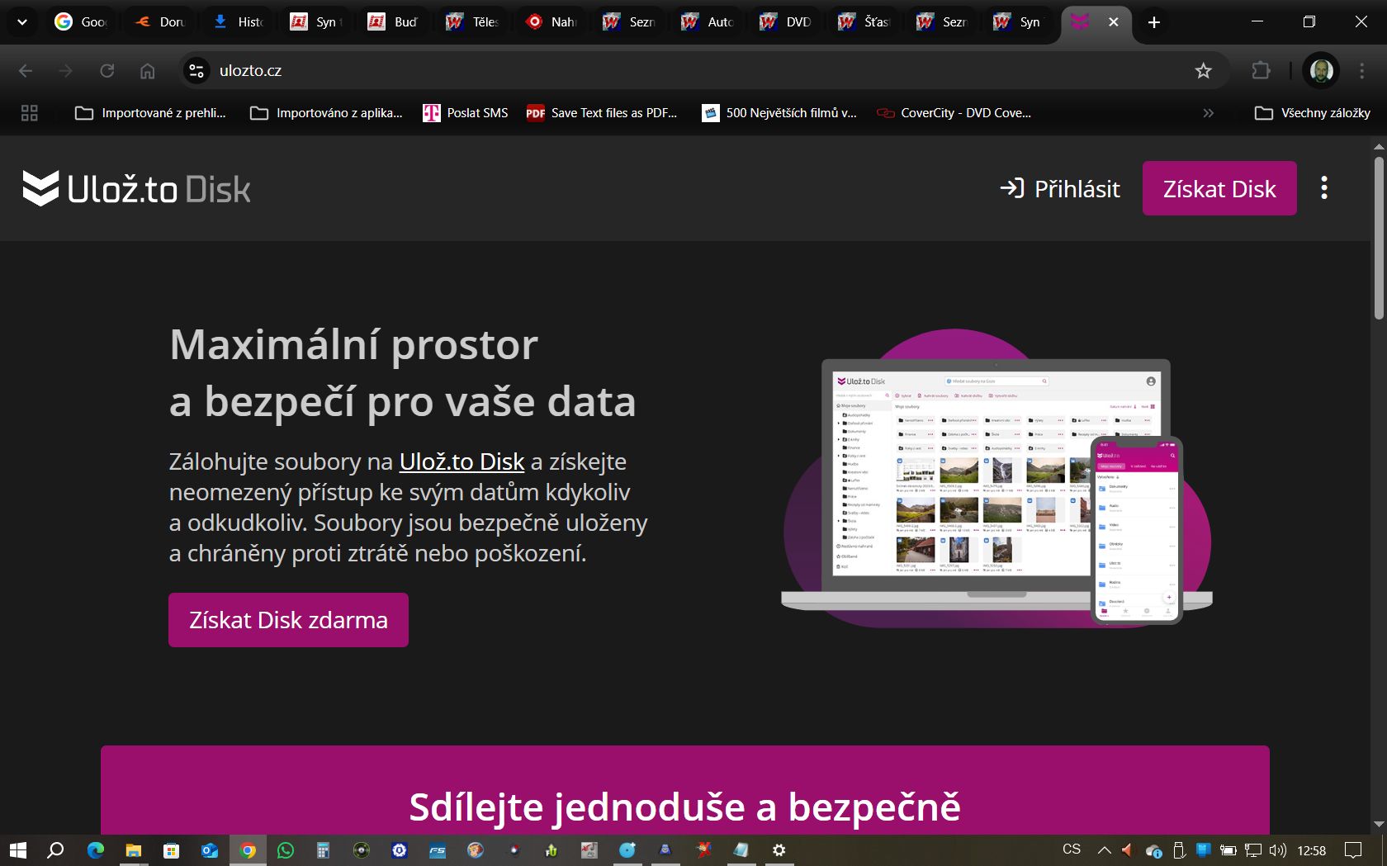This screenshot has height=866, width=1387.
Task: Open the Chrome extensions puzzle icon
Action: point(1261,71)
